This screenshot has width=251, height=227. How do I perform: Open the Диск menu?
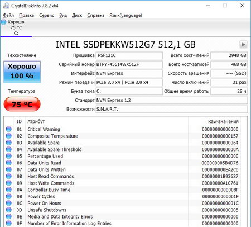(77, 15)
